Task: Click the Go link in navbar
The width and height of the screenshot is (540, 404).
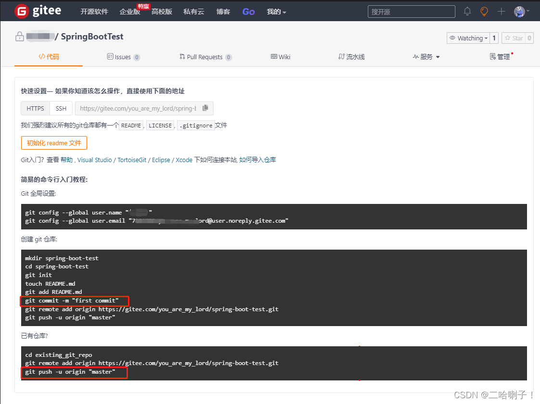Action: [248, 12]
